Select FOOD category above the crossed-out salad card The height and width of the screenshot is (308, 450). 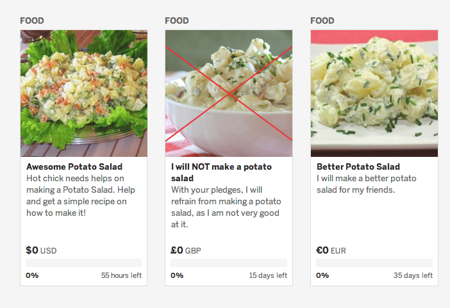click(x=177, y=20)
